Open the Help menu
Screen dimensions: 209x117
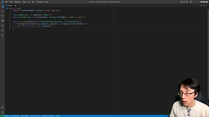pos(46,2)
